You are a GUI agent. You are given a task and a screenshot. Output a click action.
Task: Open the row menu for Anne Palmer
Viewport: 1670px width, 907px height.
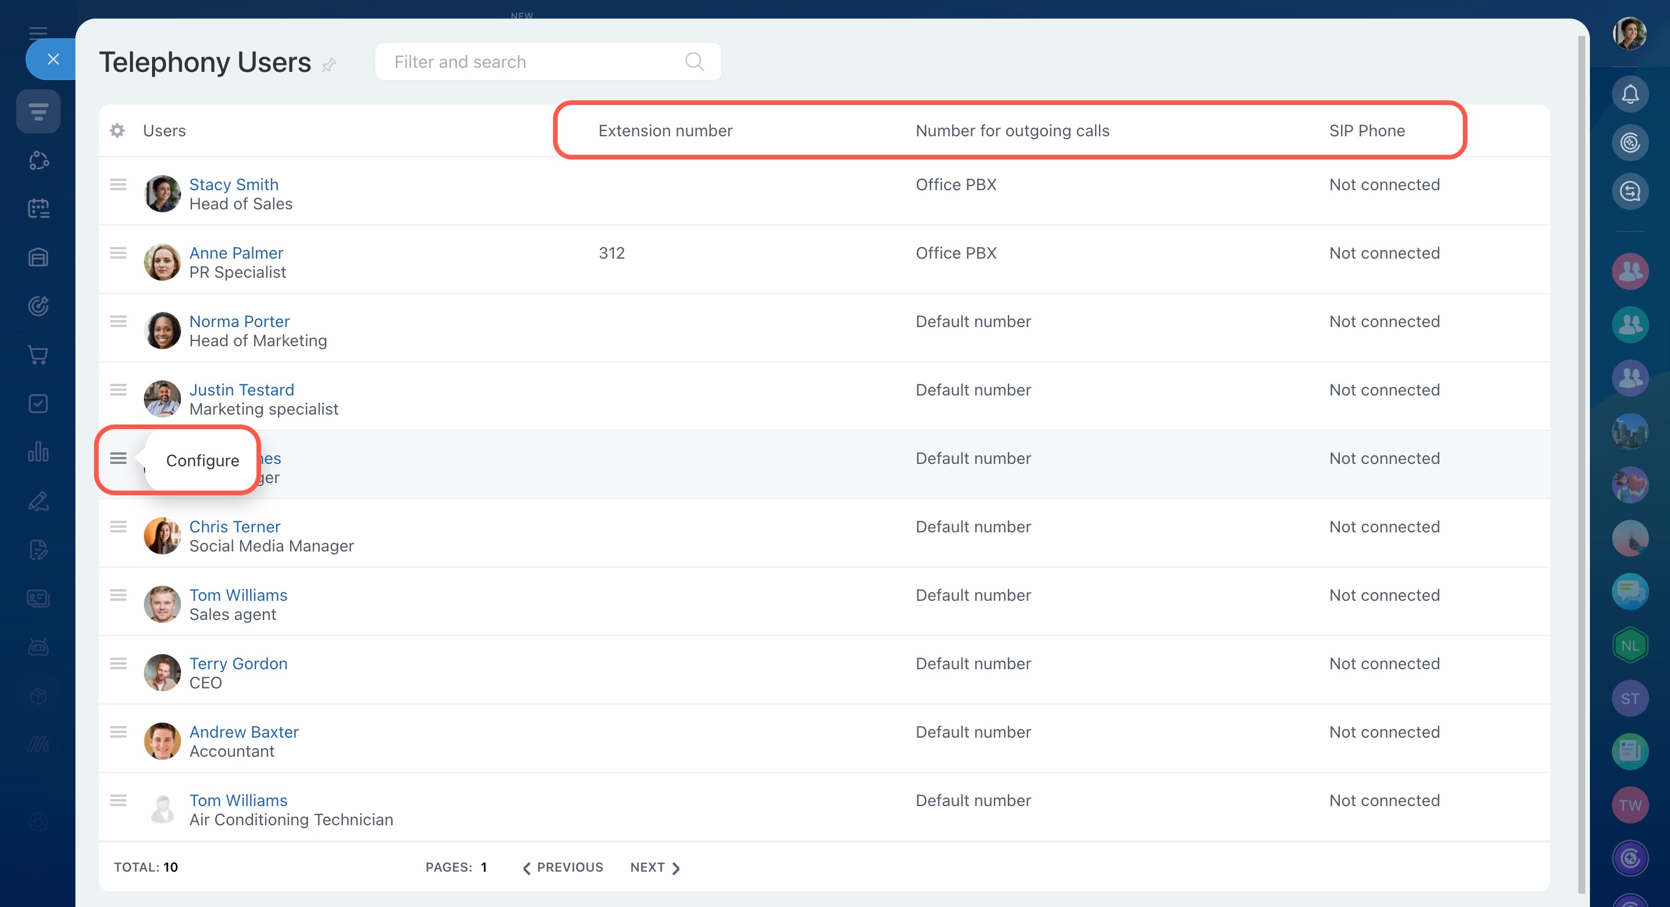click(118, 253)
